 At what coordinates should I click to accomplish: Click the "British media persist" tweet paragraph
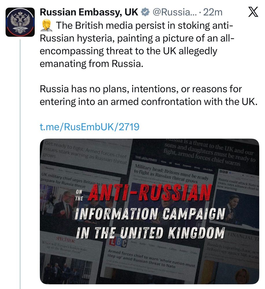coord(136,45)
